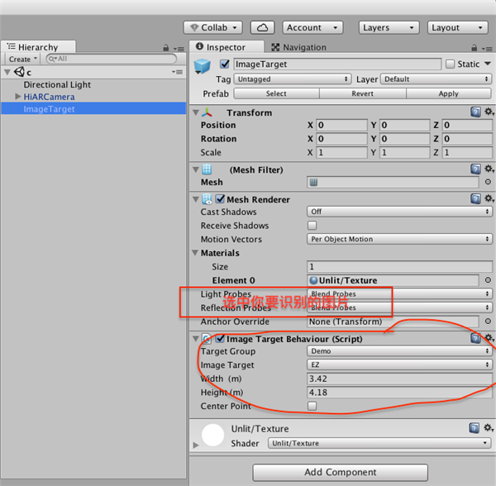
Task: Toggle the Static checkbox
Action: pos(451,64)
